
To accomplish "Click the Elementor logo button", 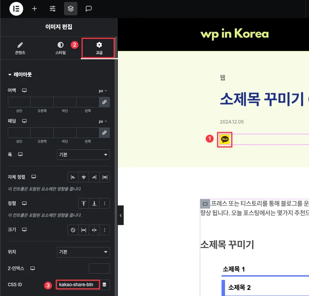I will [x=16, y=9].
